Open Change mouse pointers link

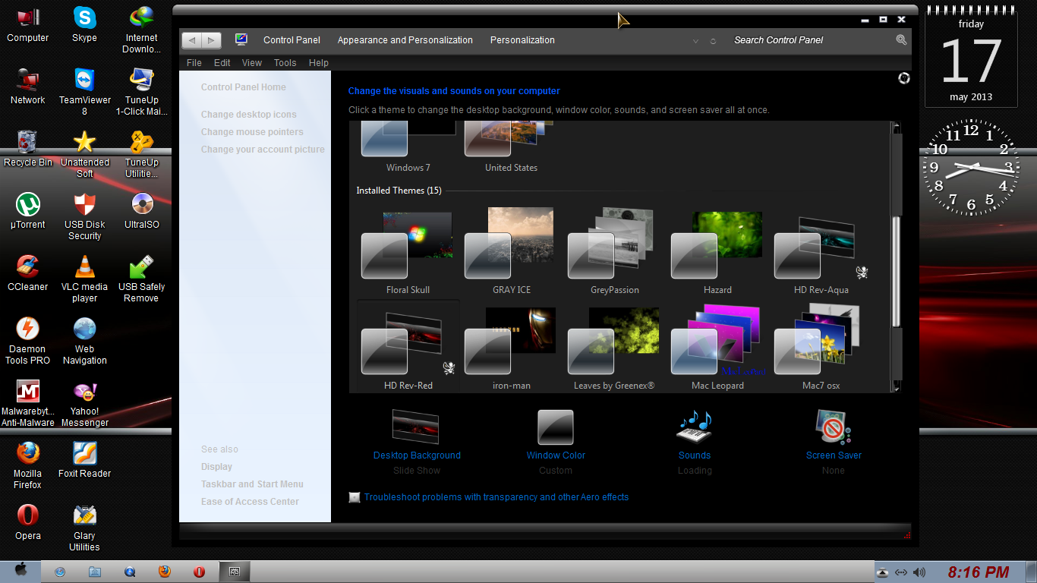(x=252, y=132)
